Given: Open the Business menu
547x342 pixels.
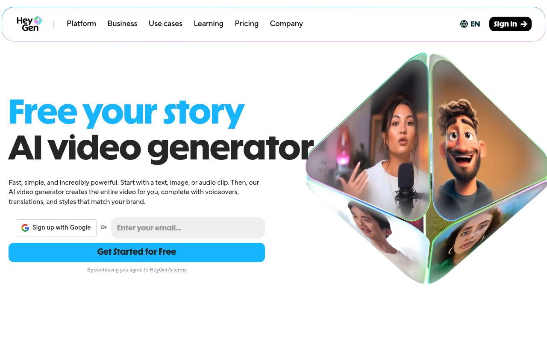Looking at the screenshot, I should [x=122, y=24].
